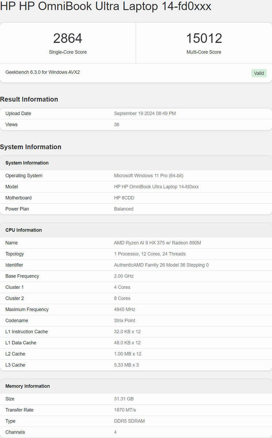Click Geekbench 6.3.0 for Windows AVX2 text
This screenshot has width=272, height=438.
[x=43, y=72]
